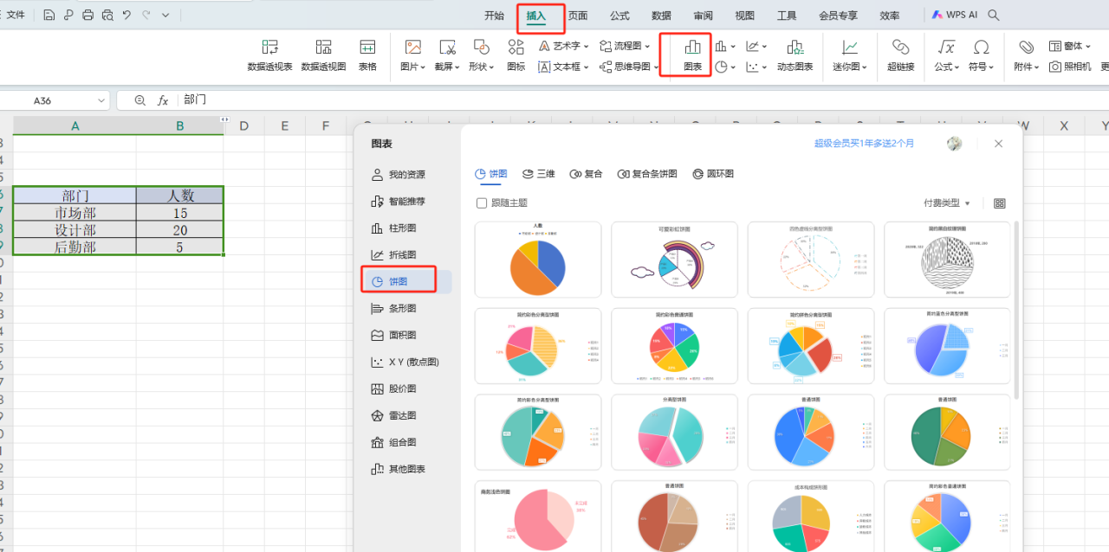
Task: Switch to the 视图 ribbon tab
Action: (x=744, y=16)
